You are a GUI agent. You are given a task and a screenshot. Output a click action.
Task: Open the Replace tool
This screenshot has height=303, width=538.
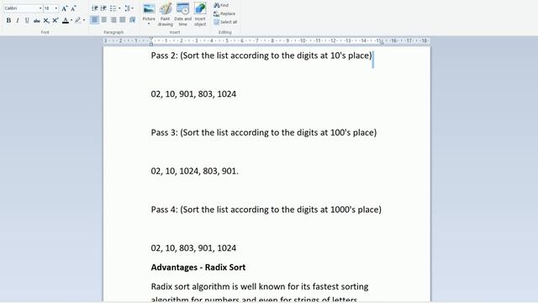point(224,13)
